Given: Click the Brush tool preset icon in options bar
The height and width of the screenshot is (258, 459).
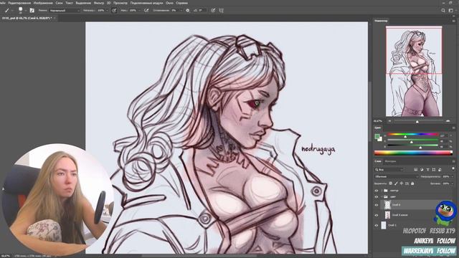Looking at the screenshot, I should [7, 11].
